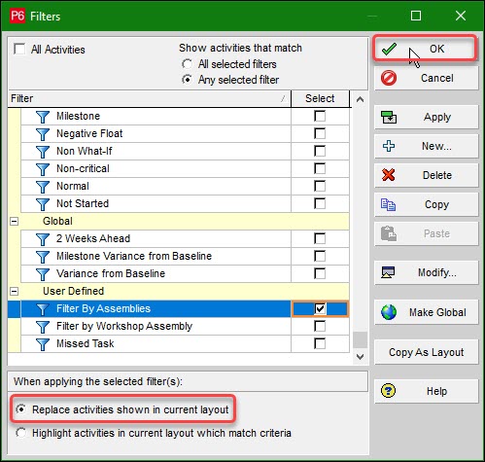This screenshot has width=485, height=462.
Task: Tick the Normal filter Select checkbox
Action: (320, 186)
